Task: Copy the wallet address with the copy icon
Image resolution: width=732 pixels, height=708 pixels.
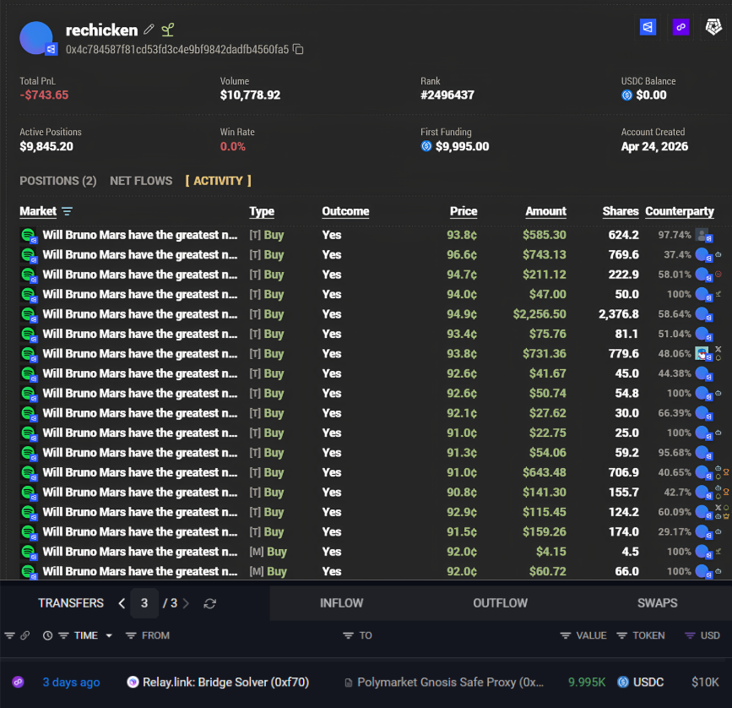Action: [298, 49]
